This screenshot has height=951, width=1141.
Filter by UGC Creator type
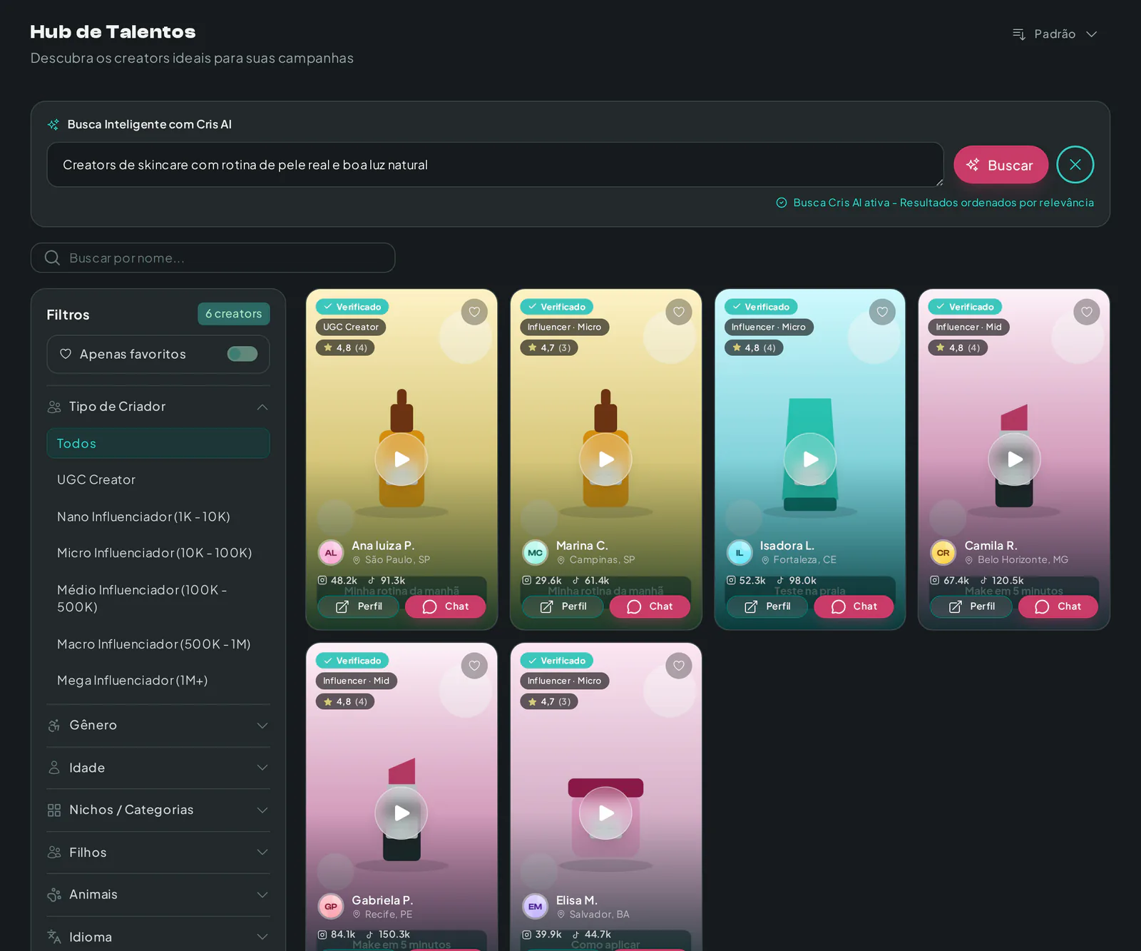pos(158,479)
